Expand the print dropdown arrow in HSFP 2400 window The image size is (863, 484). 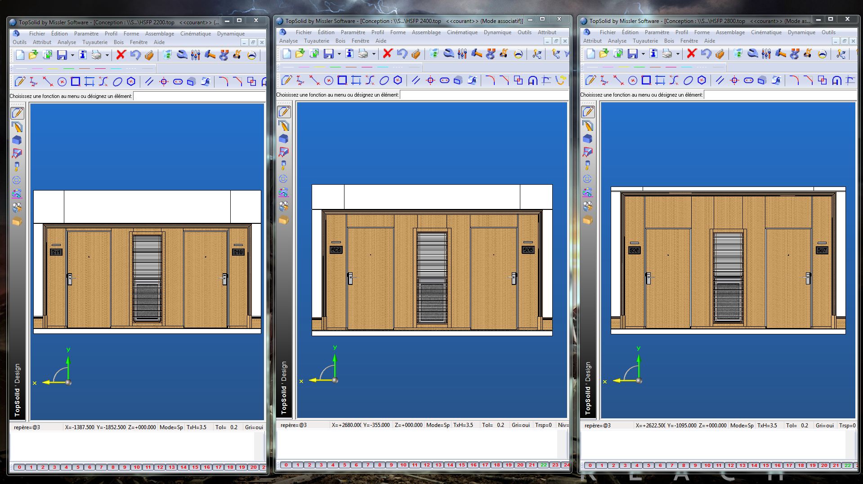pyautogui.click(x=374, y=54)
